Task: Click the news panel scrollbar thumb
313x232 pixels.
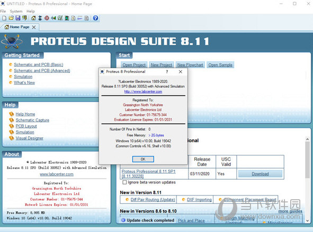Action: [307, 160]
